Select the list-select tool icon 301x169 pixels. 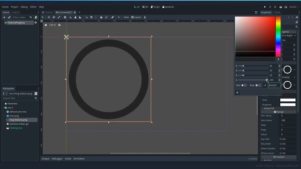(x=65, y=17)
